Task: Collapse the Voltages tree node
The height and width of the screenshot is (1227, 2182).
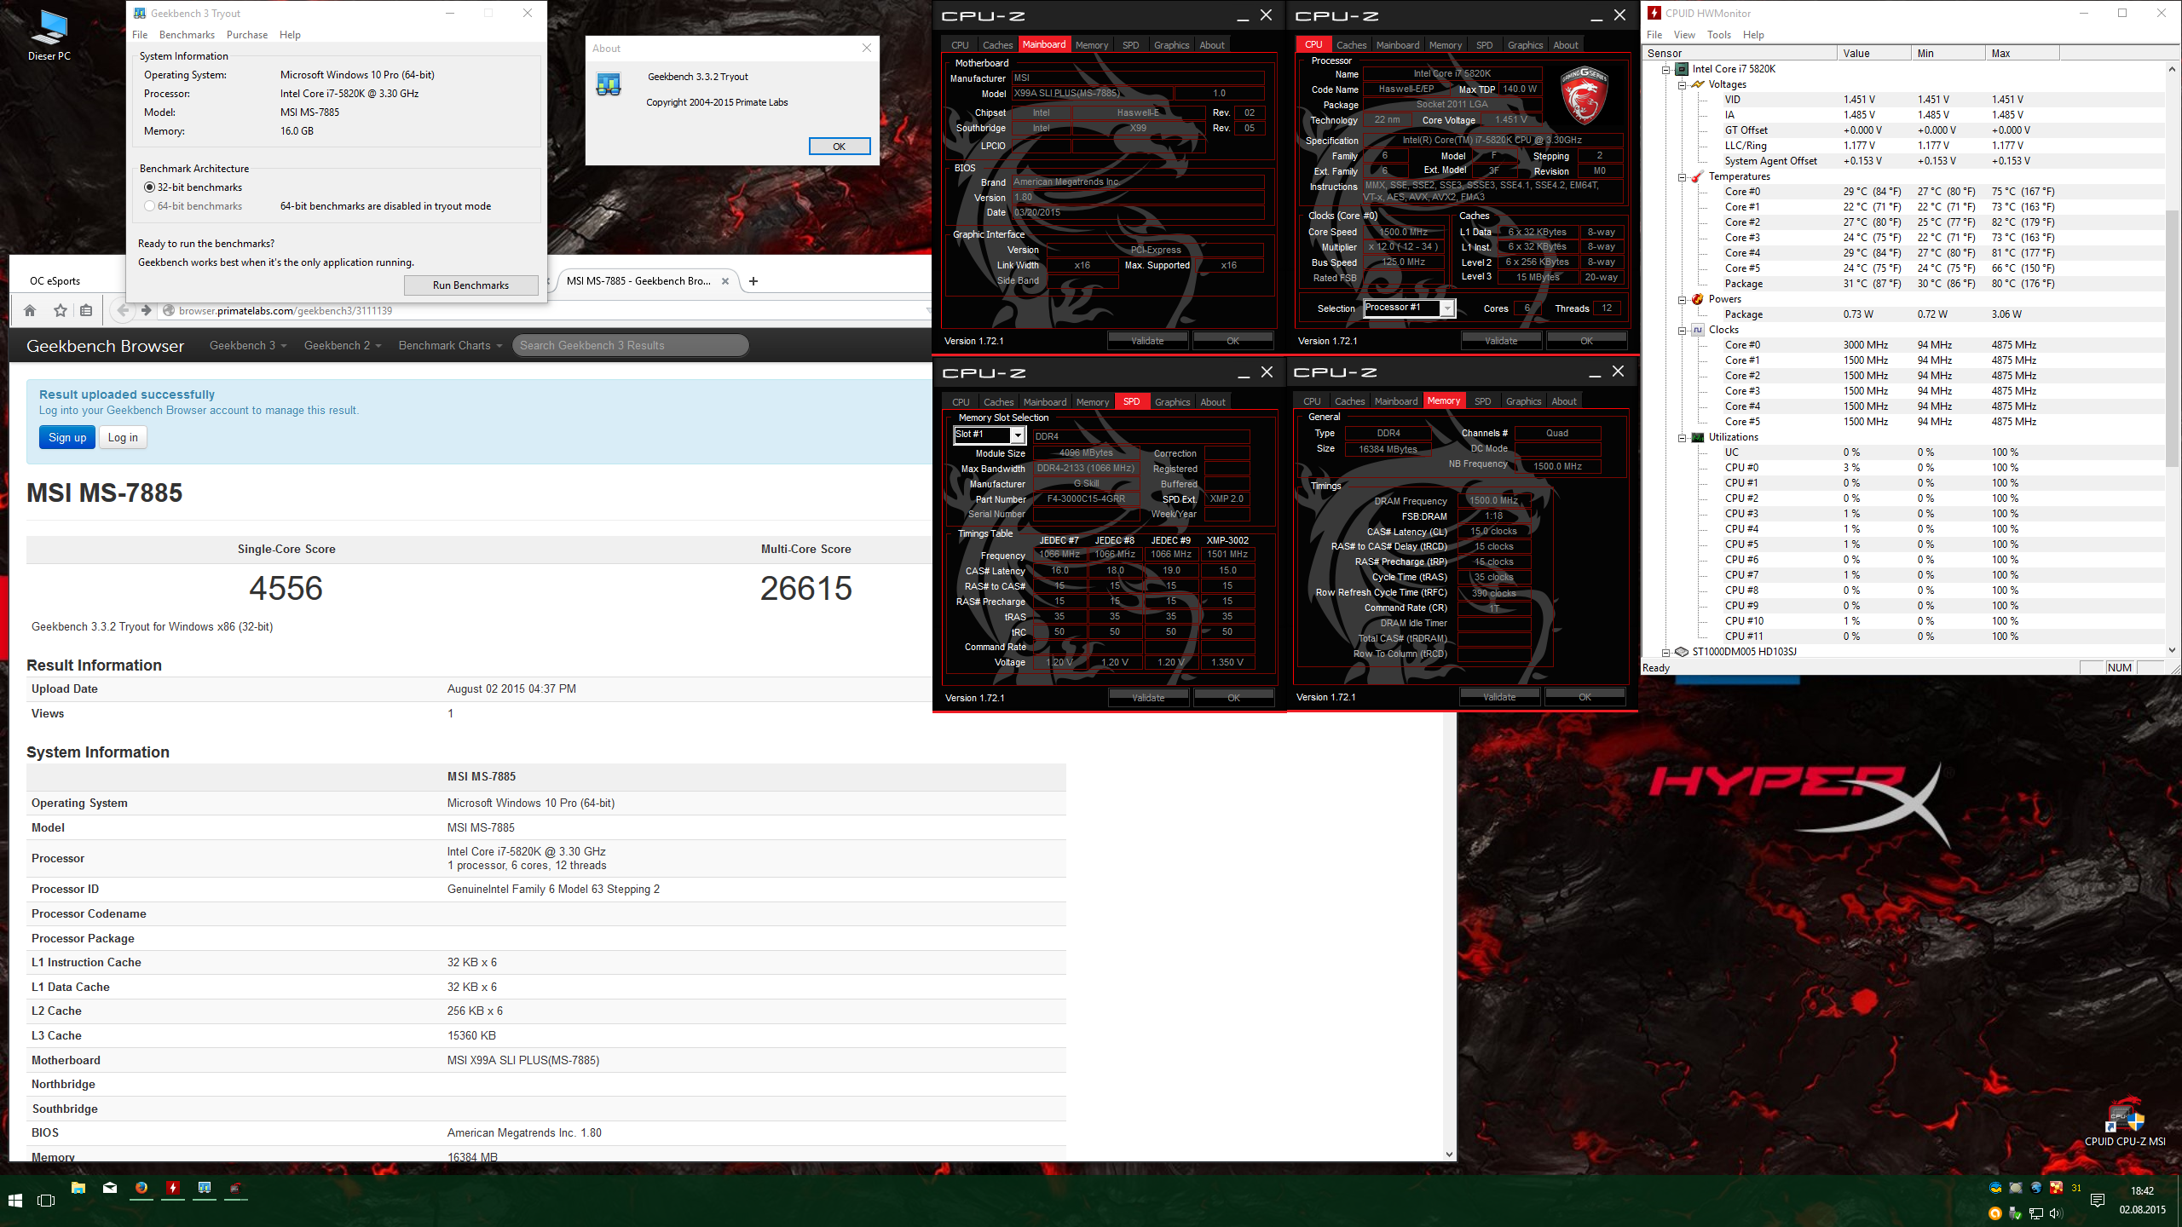Action: click(1682, 84)
